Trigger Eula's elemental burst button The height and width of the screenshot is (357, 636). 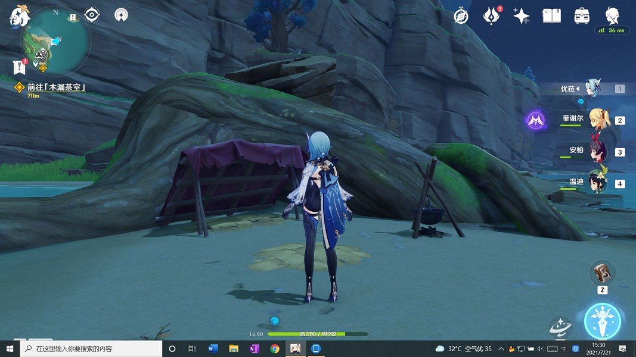tap(603, 321)
